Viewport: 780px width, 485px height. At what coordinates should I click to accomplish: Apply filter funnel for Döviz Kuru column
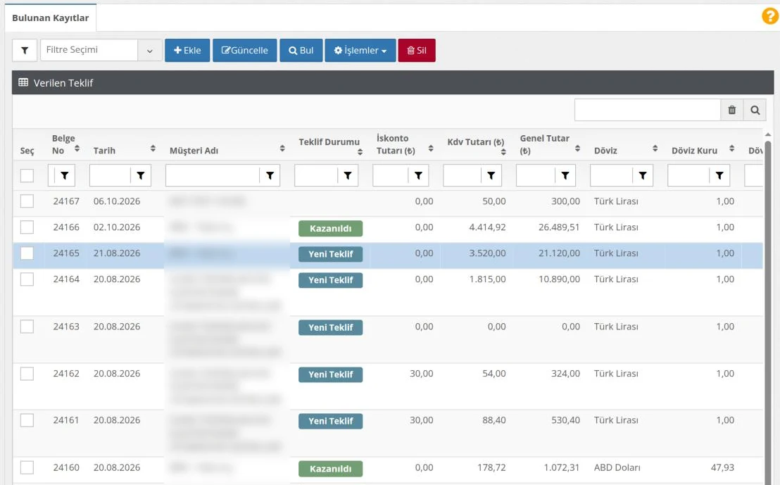point(719,175)
